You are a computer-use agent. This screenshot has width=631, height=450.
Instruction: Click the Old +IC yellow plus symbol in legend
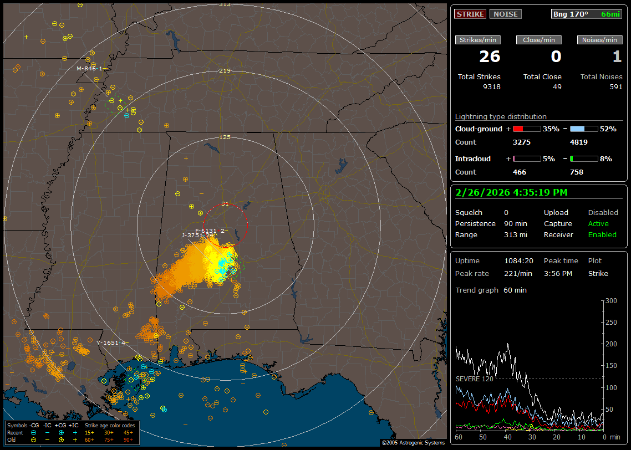point(74,439)
